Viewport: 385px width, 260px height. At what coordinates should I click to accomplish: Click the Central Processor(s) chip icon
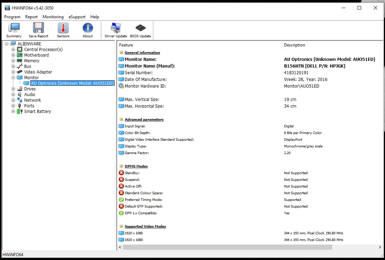(20, 49)
